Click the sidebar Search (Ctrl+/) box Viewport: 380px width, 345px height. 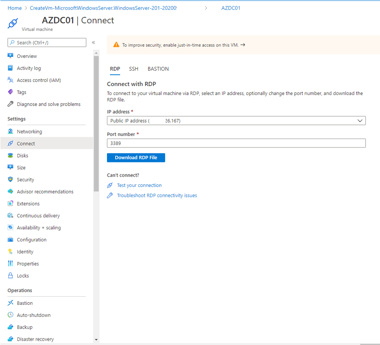(47, 42)
